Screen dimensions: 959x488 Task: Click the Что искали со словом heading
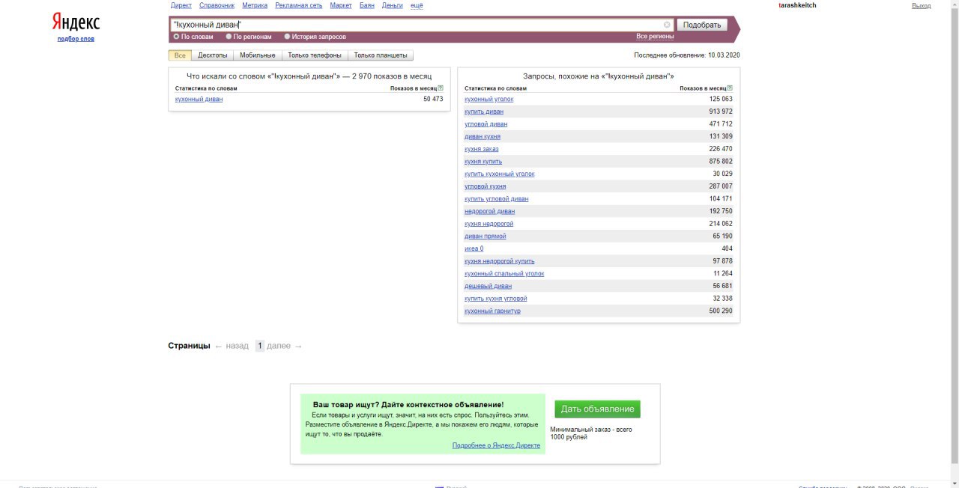point(309,76)
